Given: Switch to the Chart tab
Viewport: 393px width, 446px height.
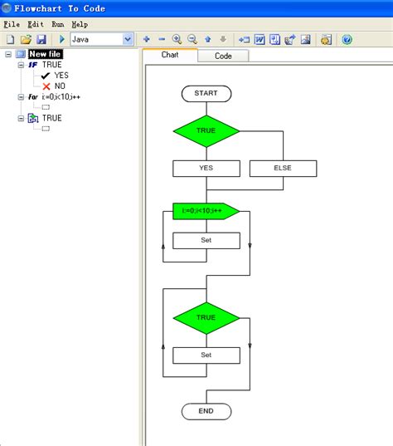Looking at the screenshot, I should click(170, 55).
